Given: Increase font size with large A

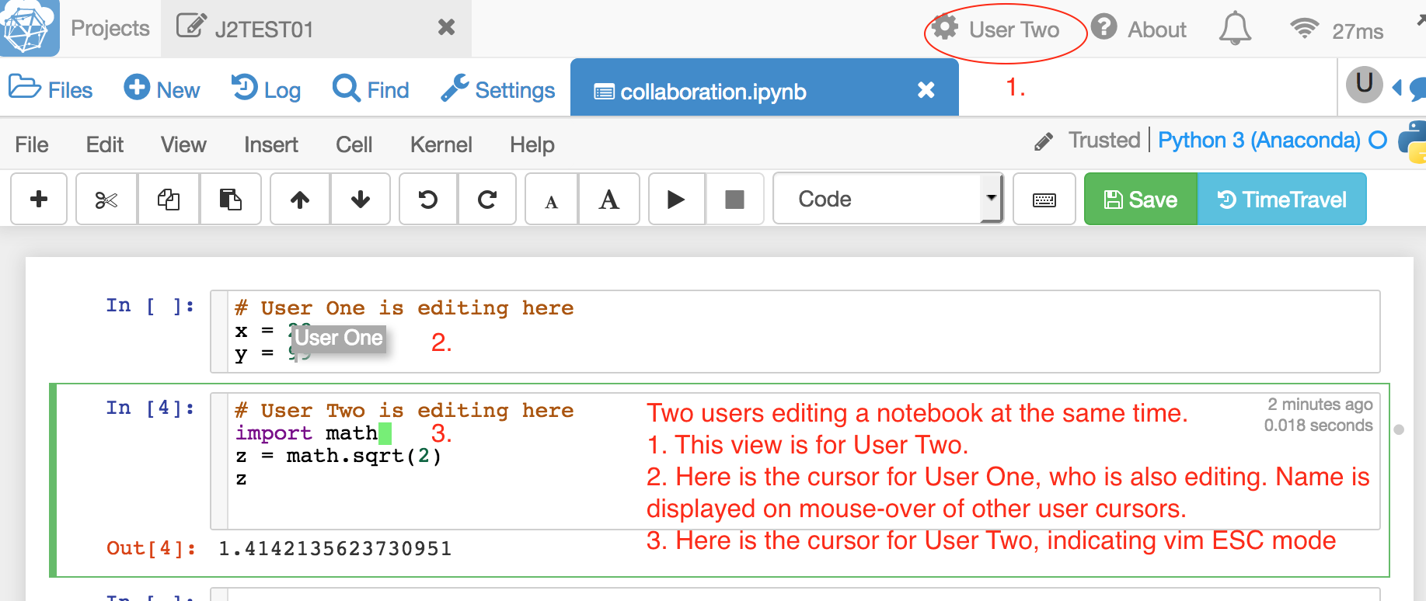Looking at the screenshot, I should coord(609,200).
